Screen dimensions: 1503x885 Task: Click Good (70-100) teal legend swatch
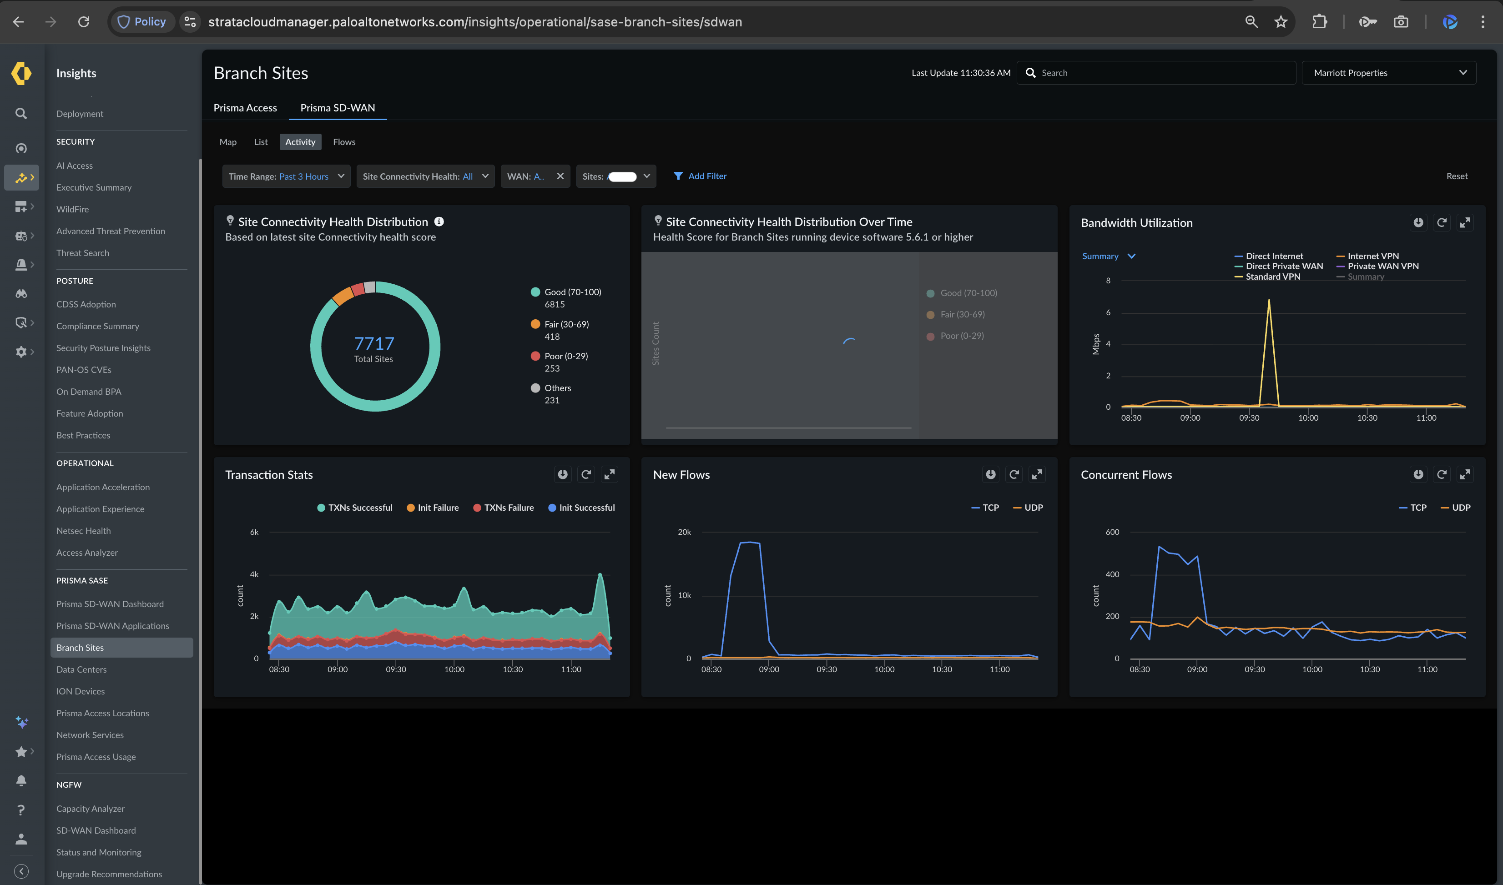(535, 292)
